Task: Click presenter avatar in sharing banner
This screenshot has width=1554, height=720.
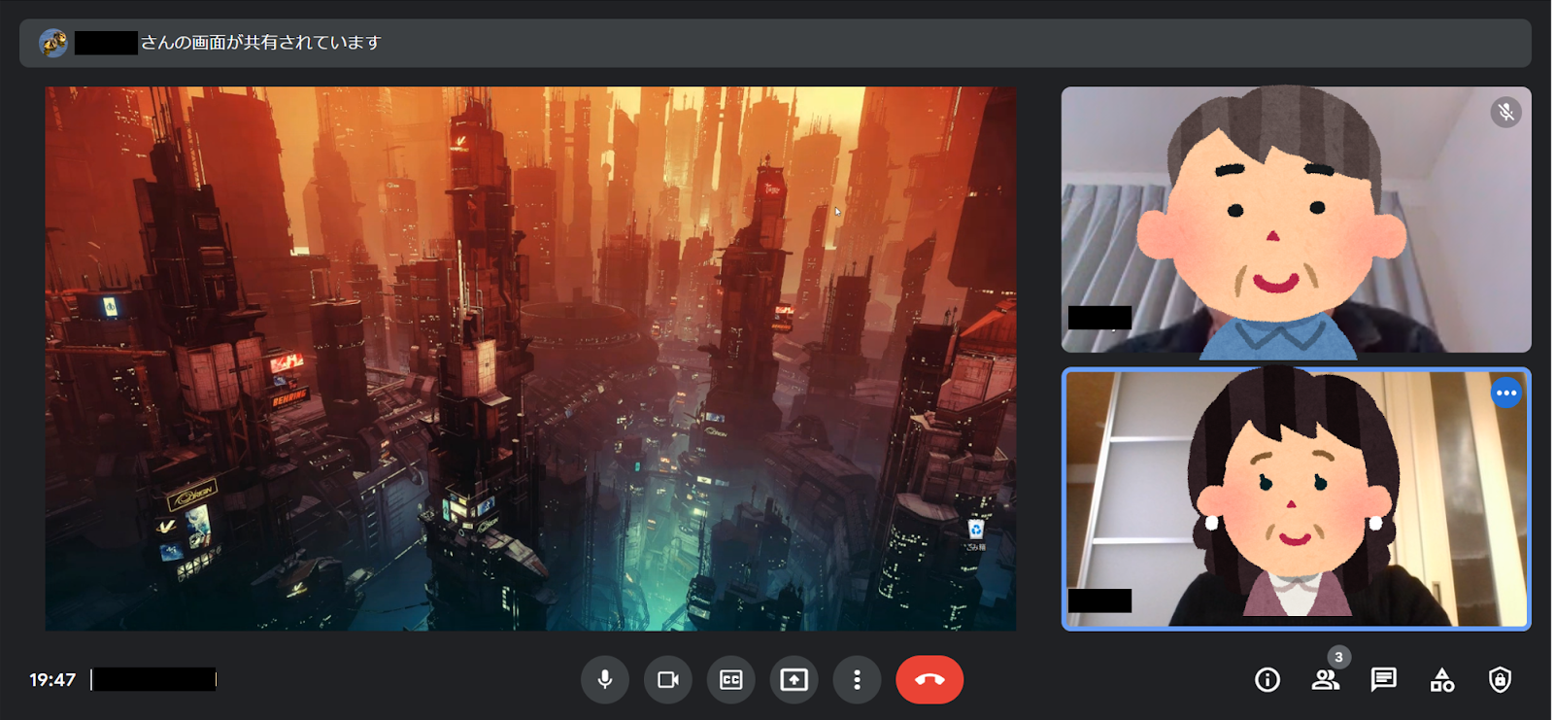Action: click(x=53, y=43)
